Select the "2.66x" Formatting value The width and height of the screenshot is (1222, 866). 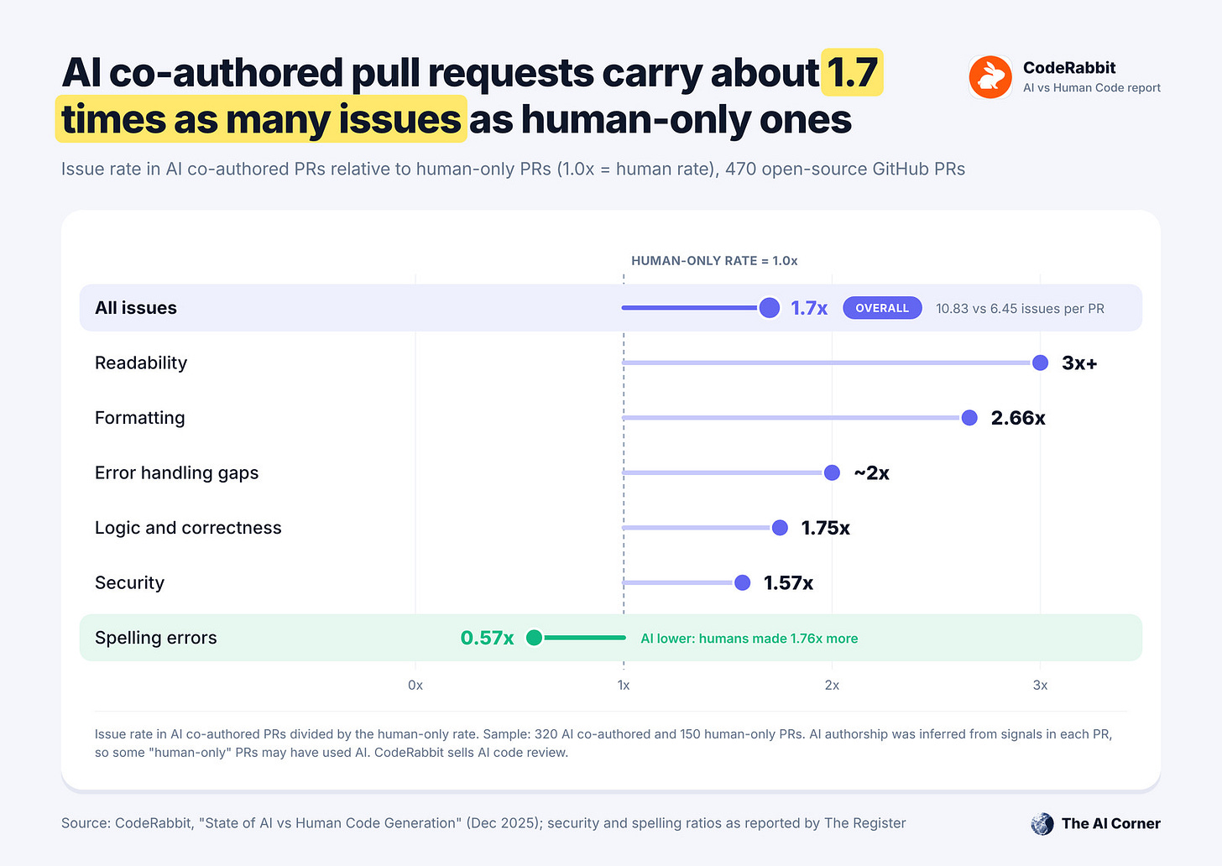[1018, 418]
